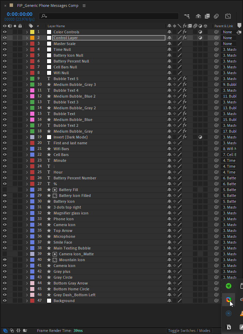Click the Render Time pane icon
Screen dimensions: 243x334
tap(25, 331)
